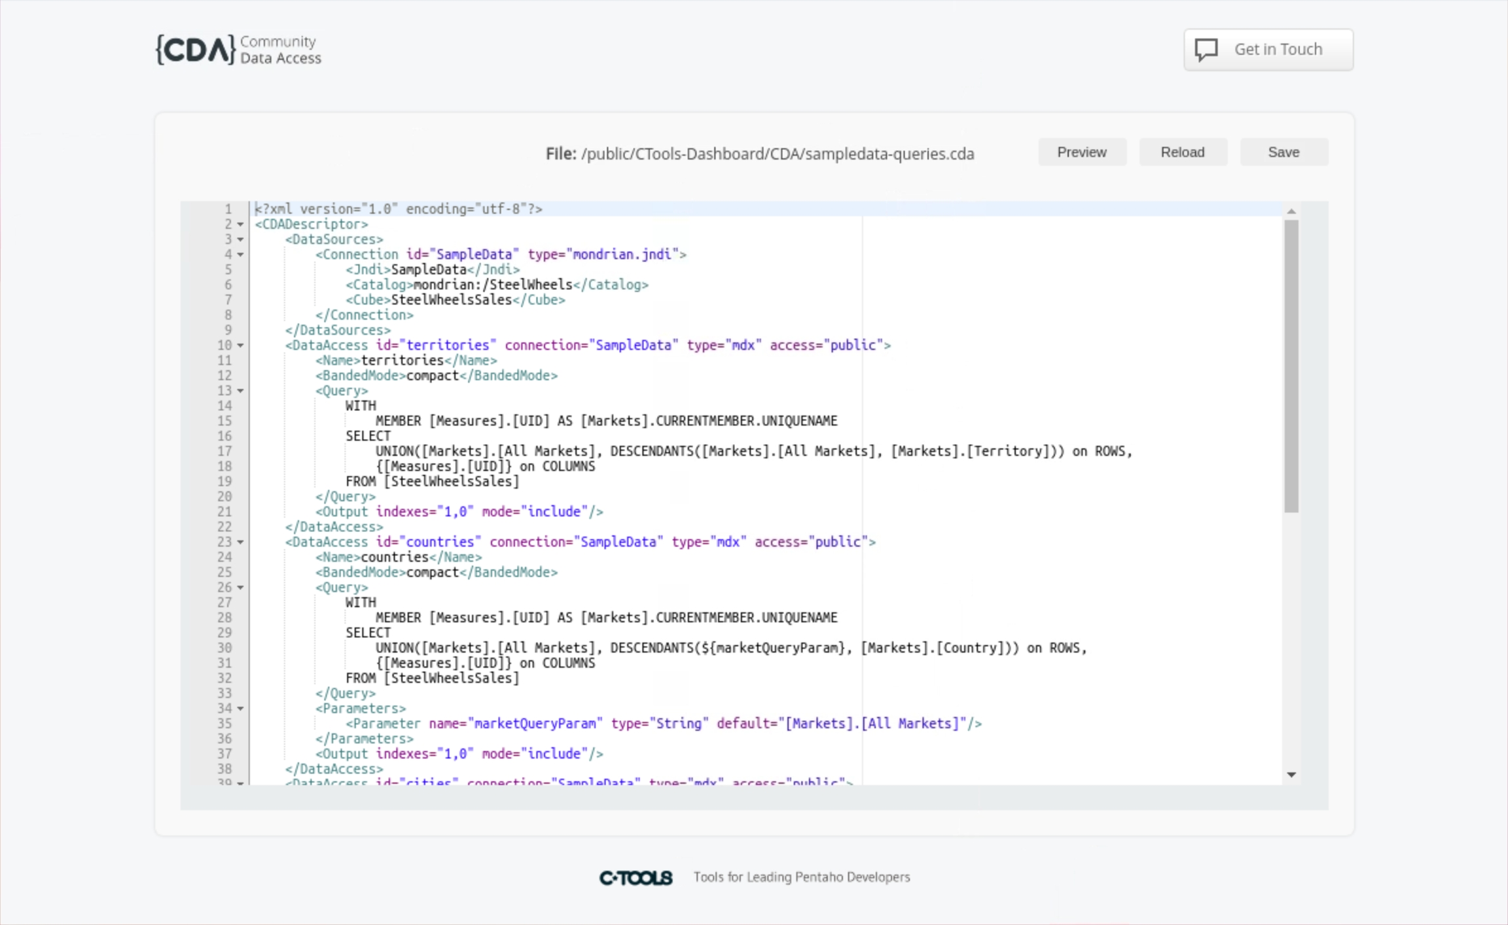Fold the countries DataAccess block at line 23
The width and height of the screenshot is (1508, 925).
241,542
